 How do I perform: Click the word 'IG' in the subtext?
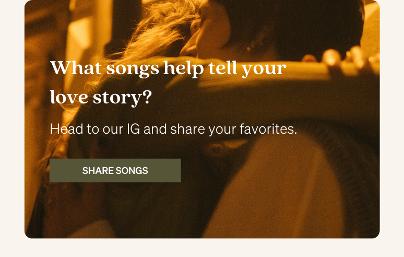pos(134,129)
